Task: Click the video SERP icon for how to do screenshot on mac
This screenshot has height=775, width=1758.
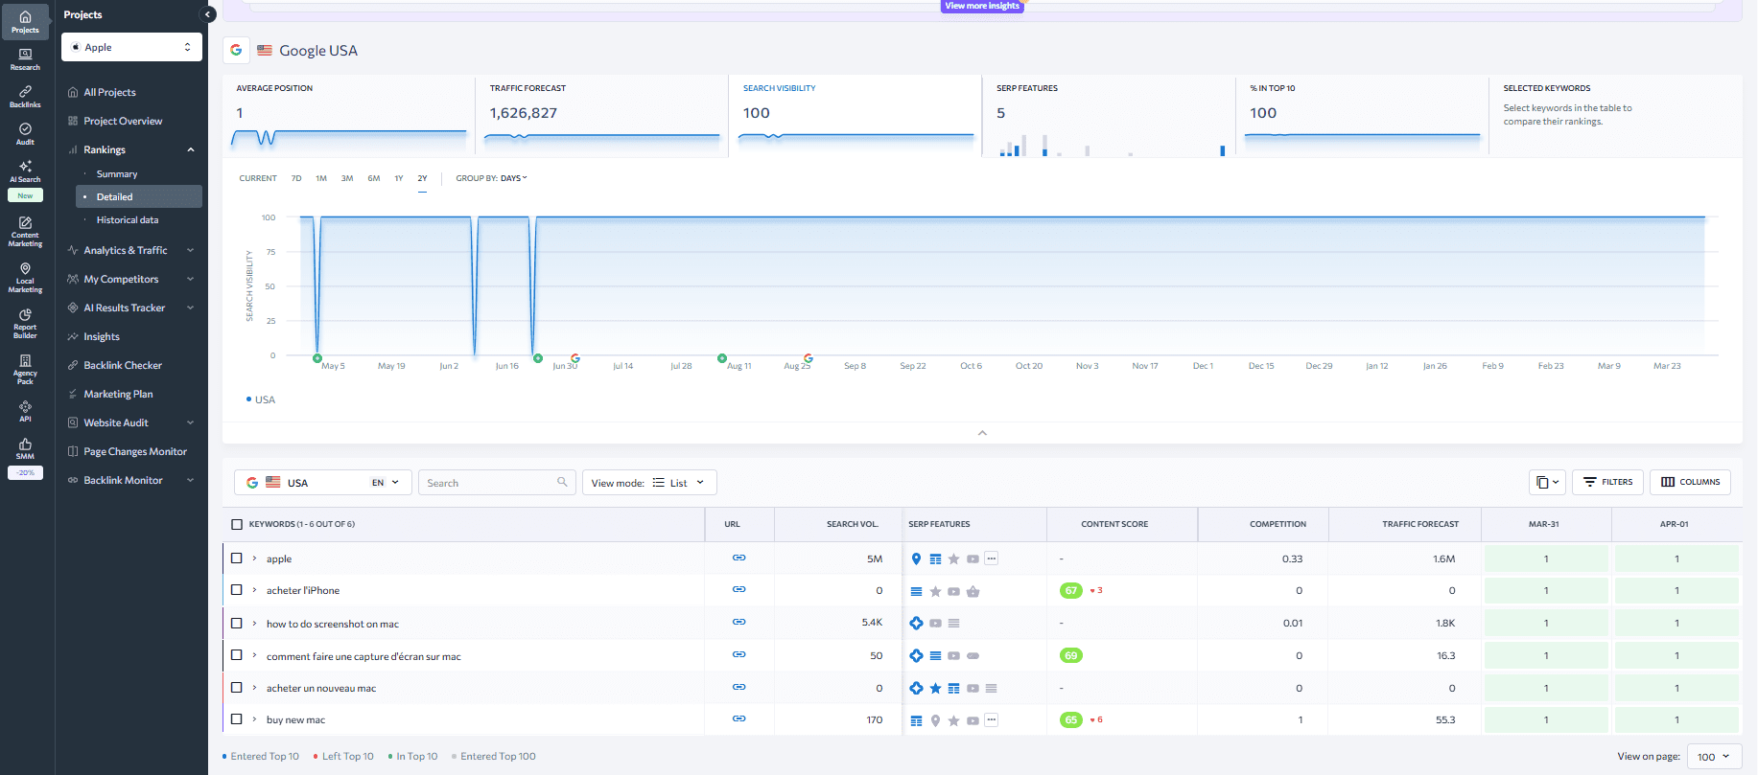Action: [x=935, y=623]
